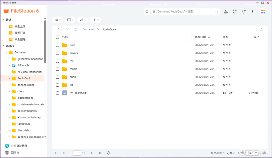Add AudioDock to favorites heart icon
272x158 pixels.
pos(261,30)
